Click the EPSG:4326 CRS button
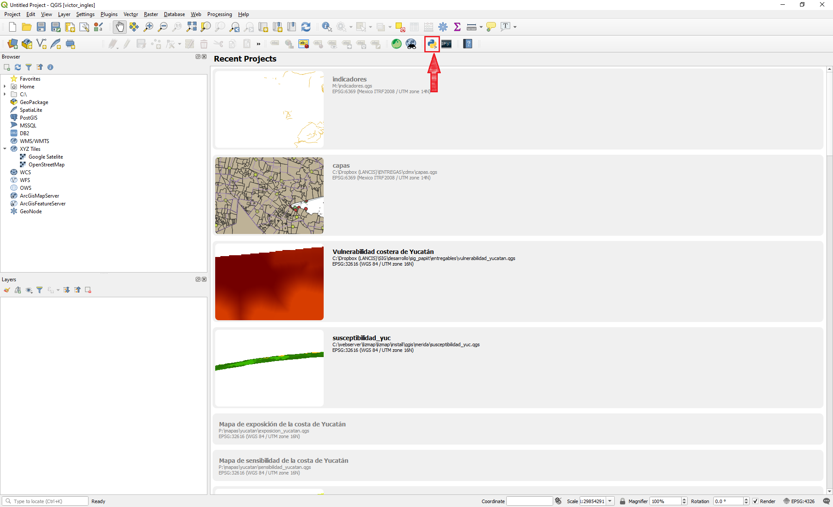The width and height of the screenshot is (833, 507). click(x=799, y=501)
